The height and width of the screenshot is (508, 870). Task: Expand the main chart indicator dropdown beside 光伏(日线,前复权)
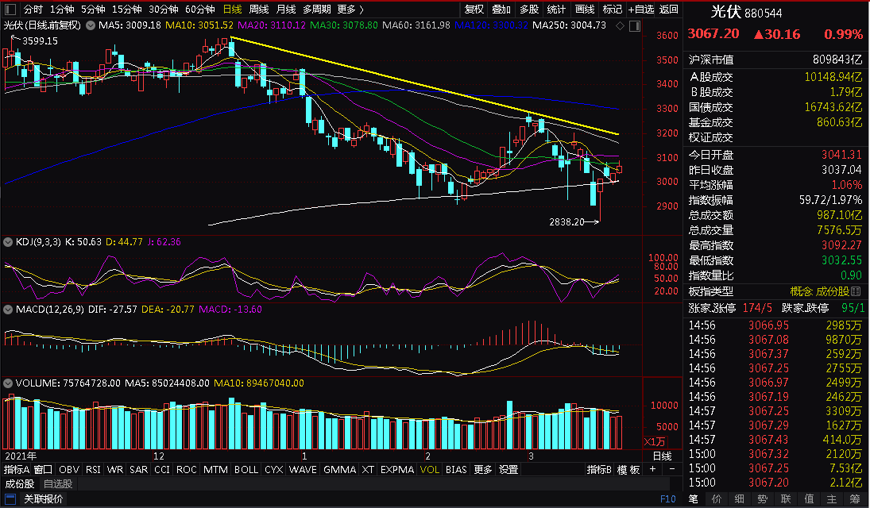pos(90,25)
